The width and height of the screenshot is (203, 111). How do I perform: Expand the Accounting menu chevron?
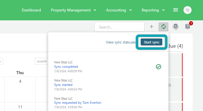(x=131, y=10)
